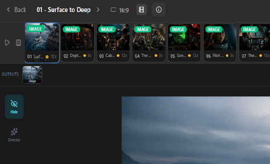
Task: Click the preview image of the cloudy sky
Action: point(196,130)
